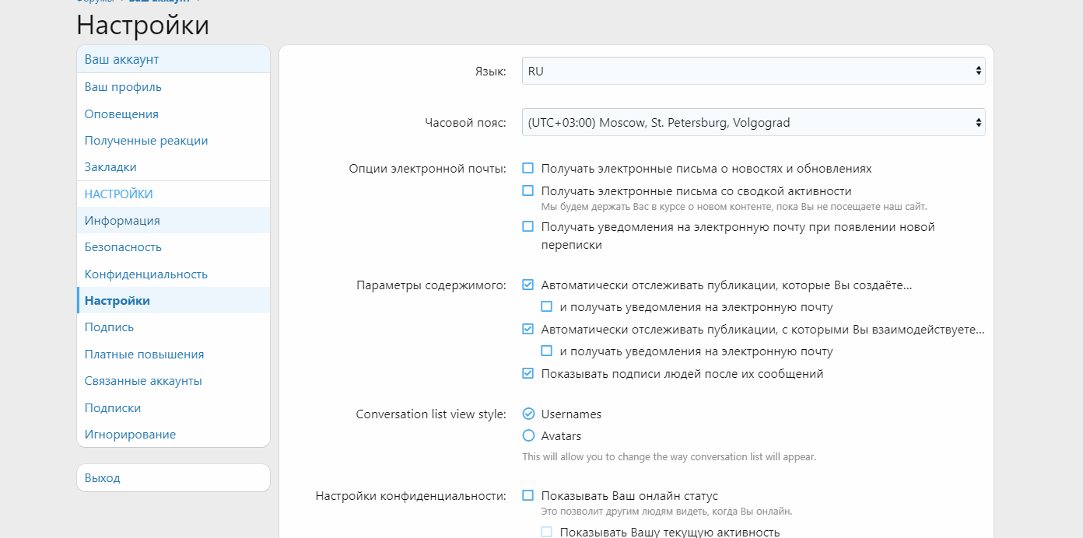Select Avatars conversation list style
The image size is (1083, 538).
[x=529, y=436]
